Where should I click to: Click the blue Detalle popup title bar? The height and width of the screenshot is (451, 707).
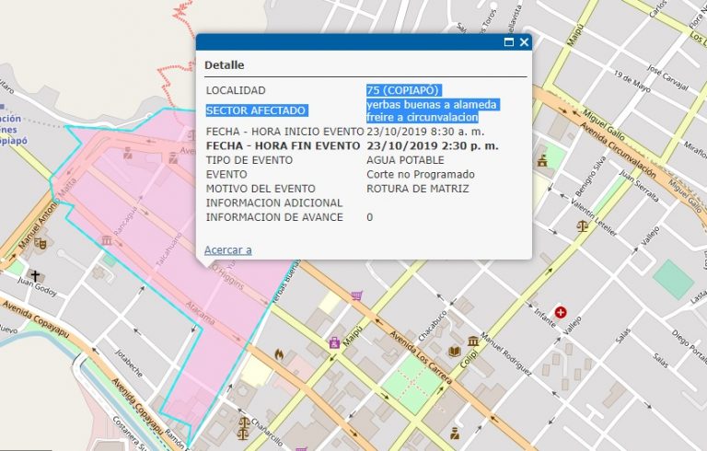pyautogui.click(x=350, y=42)
